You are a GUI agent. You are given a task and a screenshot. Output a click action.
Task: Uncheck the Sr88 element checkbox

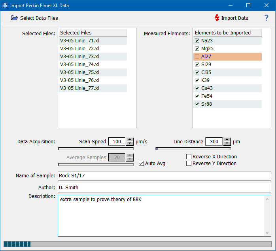tap(197, 104)
